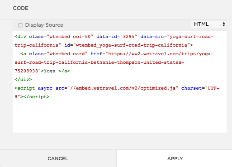Click the closing '</div>' tag
The image size is (232, 167).
click(x=23, y=80)
